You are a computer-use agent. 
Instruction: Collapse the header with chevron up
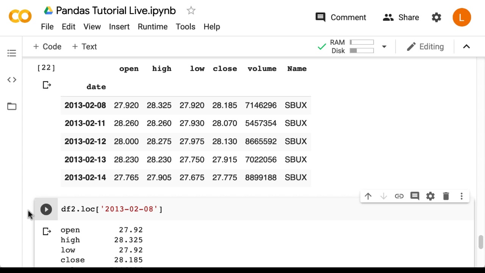pos(466,47)
